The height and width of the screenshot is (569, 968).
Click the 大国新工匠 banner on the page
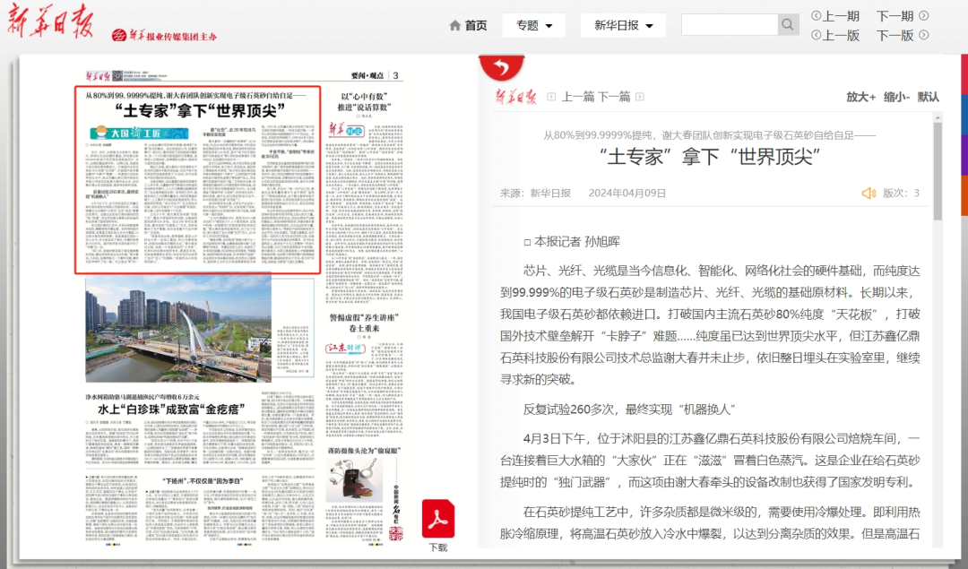pyautogui.click(x=140, y=134)
